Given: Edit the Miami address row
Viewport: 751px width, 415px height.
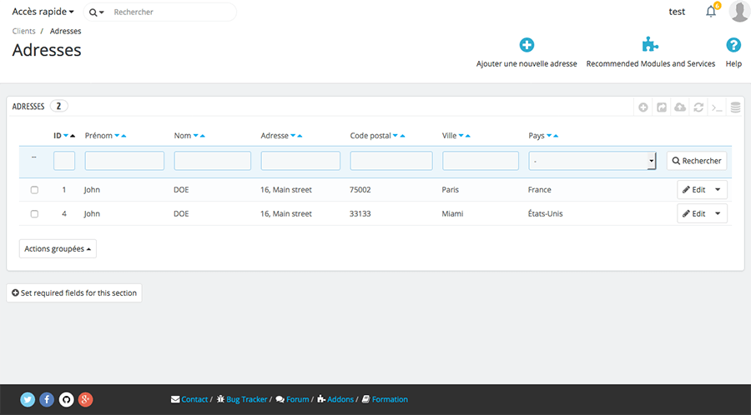Looking at the screenshot, I should pos(693,214).
